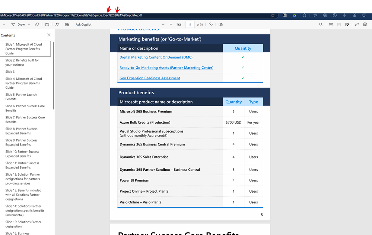This screenshot has height=235, width=372.
Task: Click Azure Bulk Credits (Production) text
Action: point(145,123)
